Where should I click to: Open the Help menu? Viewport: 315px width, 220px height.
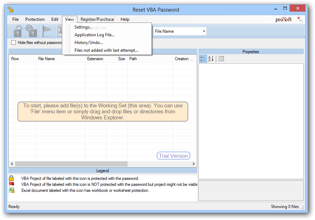[x=125, y=19]
